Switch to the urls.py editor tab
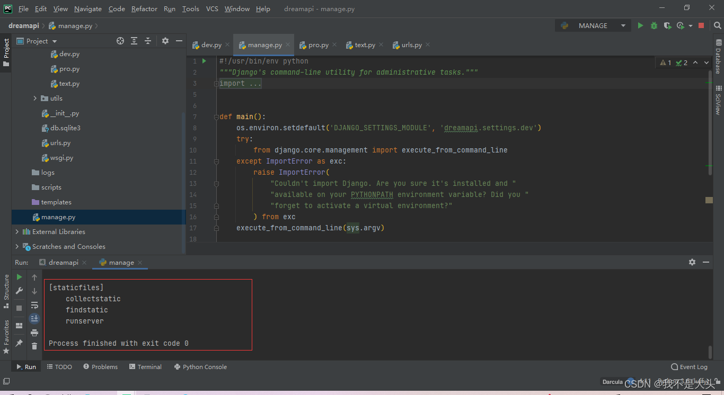The image size is (724, 395). point(411,45)
